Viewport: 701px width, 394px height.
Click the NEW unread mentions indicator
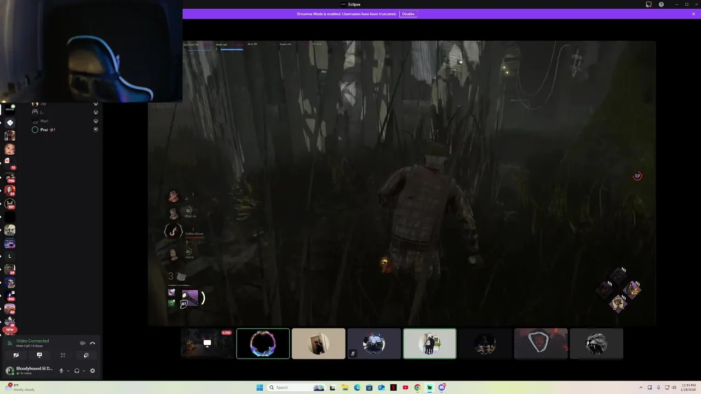10,329
